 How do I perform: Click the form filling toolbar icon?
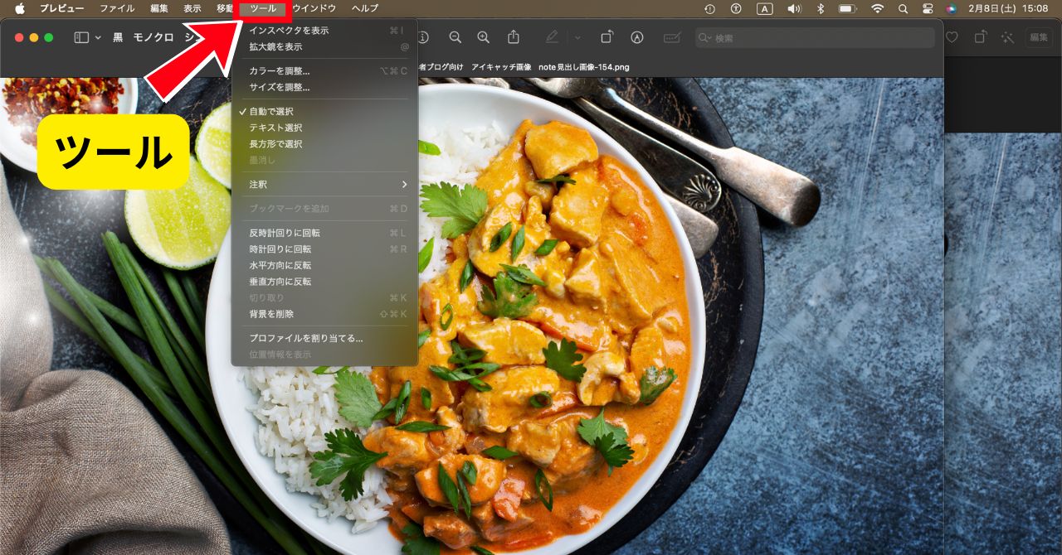coord(673,37)
